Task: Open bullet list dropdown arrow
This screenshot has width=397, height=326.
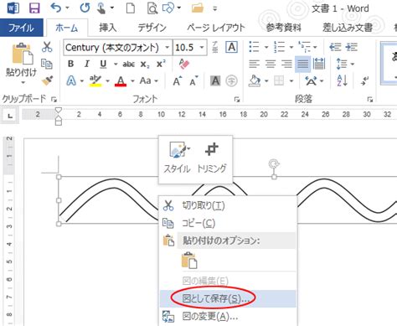Action: tap(266, 47)
